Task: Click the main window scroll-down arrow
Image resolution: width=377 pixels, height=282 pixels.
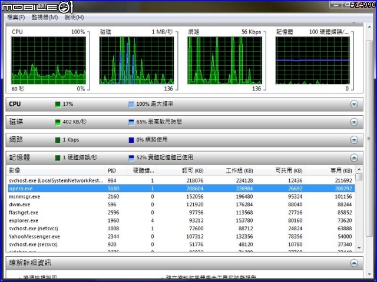Action: click(x=369, y=274)
